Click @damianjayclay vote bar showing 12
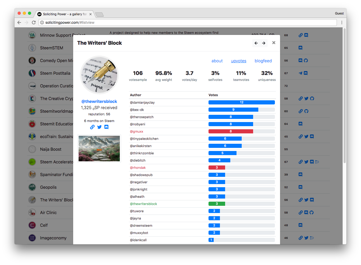The height and width of the screenshot is (265, 361). coord(242,102)
